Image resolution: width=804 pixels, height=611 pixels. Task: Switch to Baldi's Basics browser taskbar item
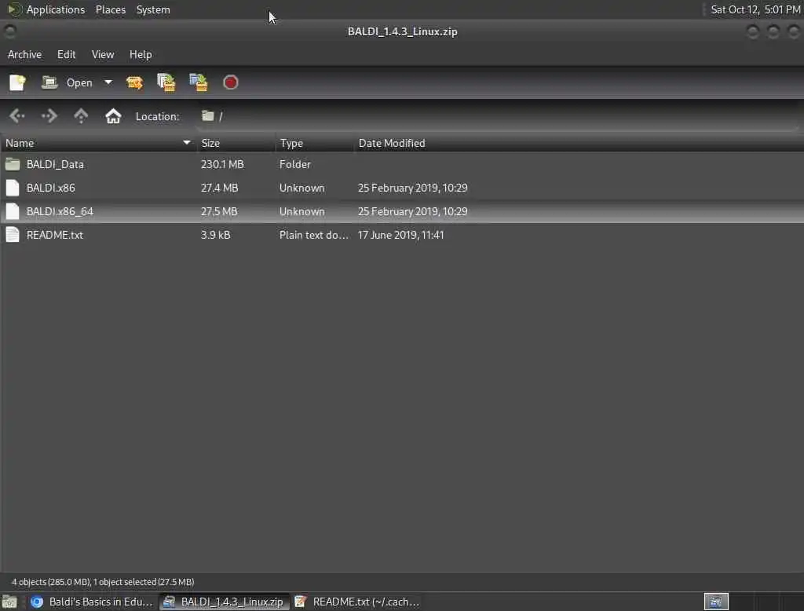(92, 602)
